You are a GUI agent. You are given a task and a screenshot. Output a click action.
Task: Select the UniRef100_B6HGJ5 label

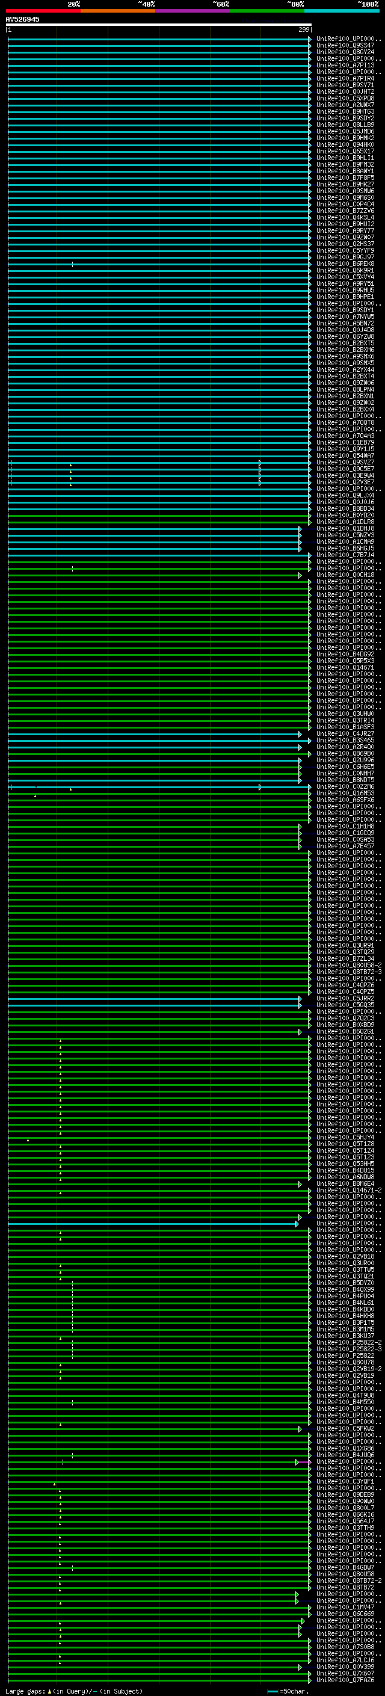[345, 547]
